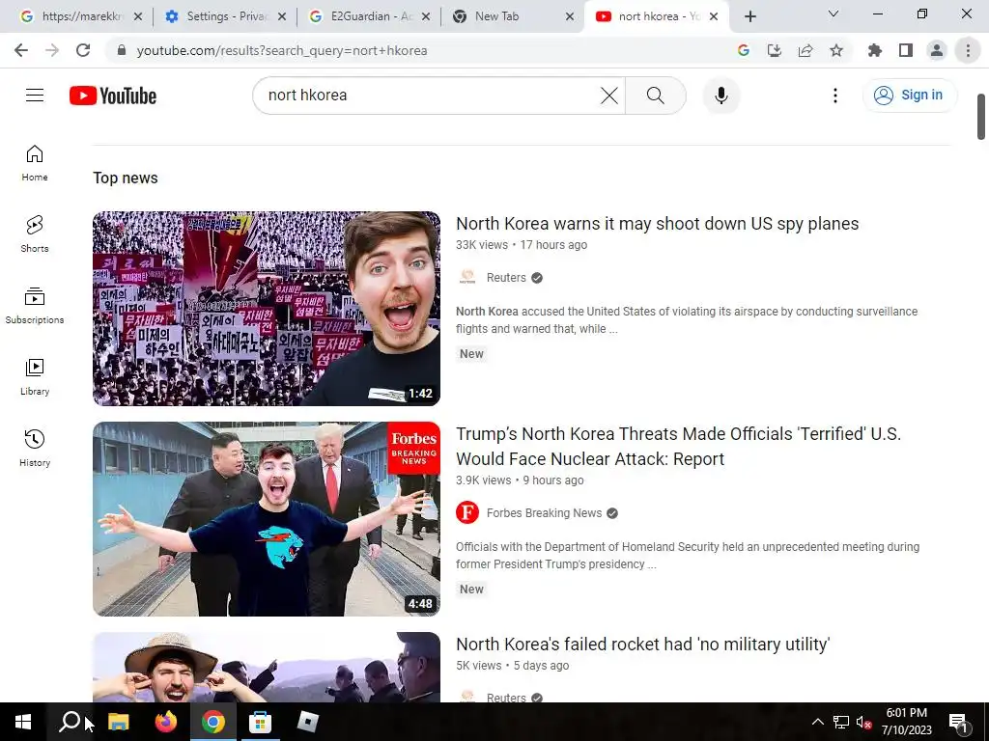The height and width of the screenshot is (741, 989).
Task: Toggle Chrome side panel
Action: pyautogui.click(x=906, y=50)
